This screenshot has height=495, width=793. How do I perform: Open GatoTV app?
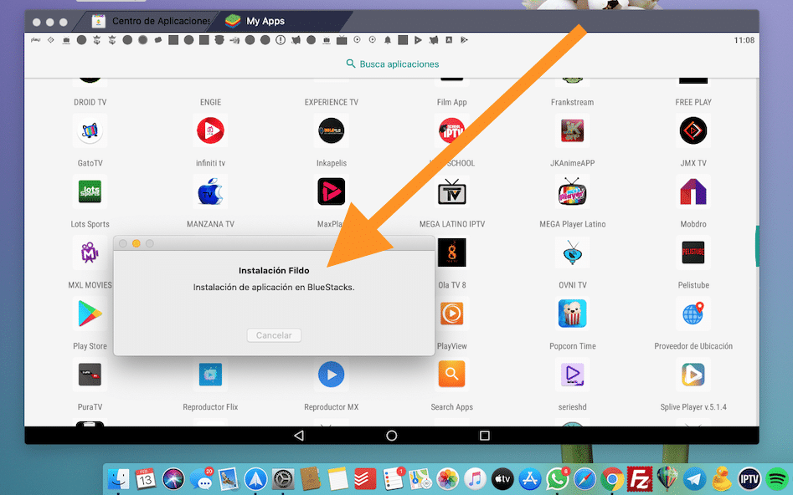[90, 130]
